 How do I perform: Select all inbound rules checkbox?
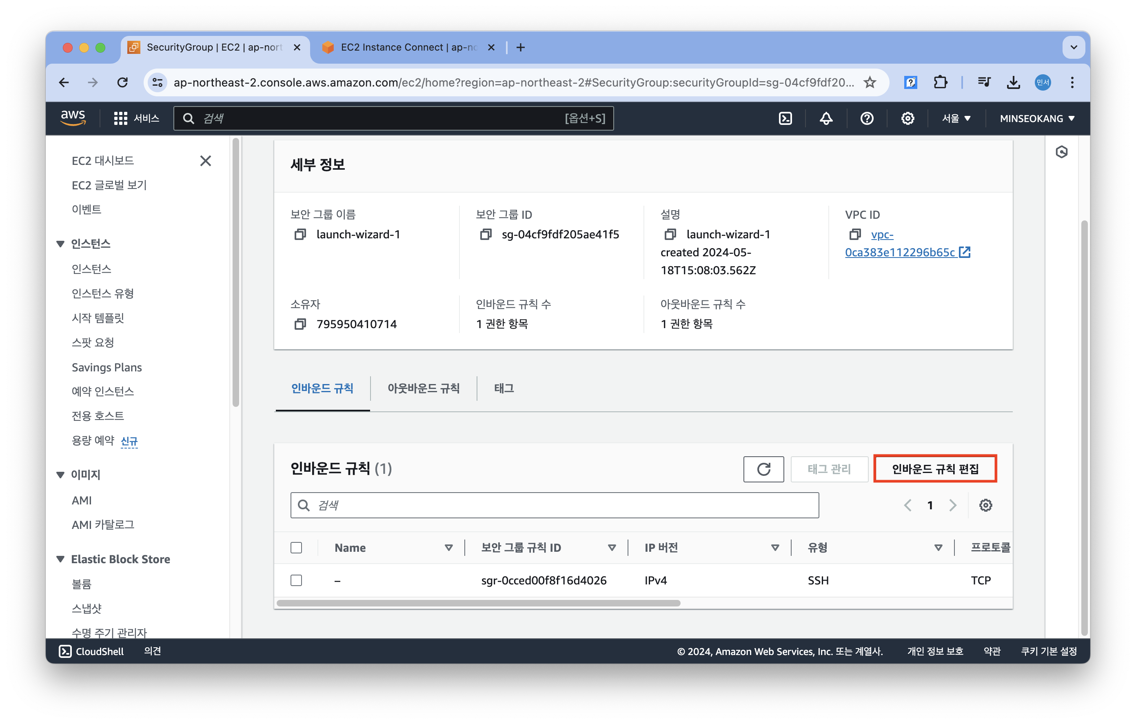coord(296,547)
